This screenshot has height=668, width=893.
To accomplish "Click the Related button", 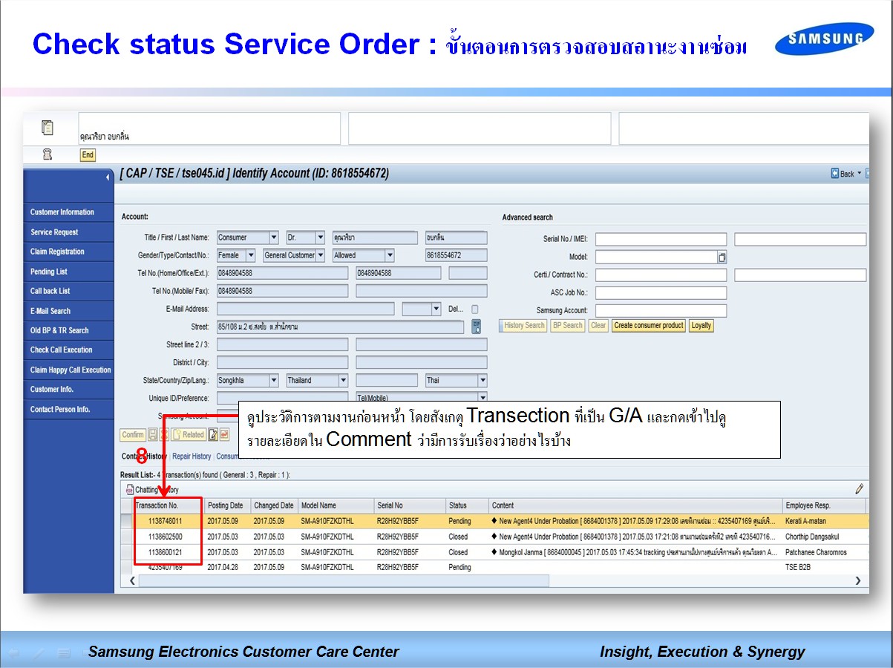I will (189, 435).
